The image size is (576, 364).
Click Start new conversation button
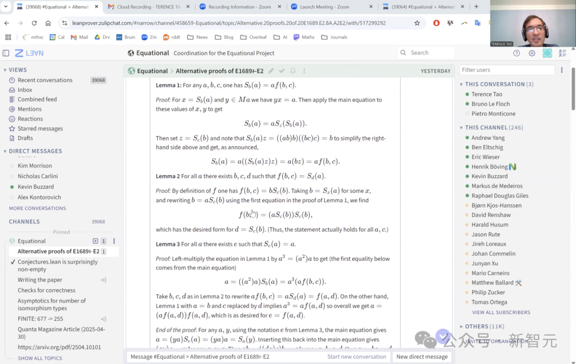357,357
